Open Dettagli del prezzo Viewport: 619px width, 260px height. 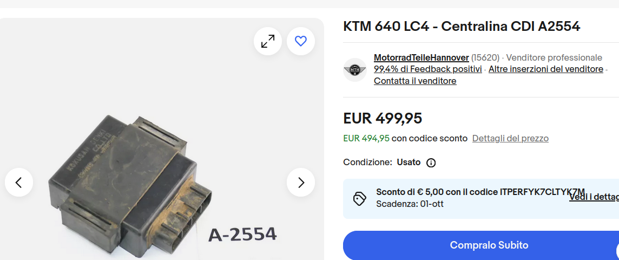[x=510, y=138]
